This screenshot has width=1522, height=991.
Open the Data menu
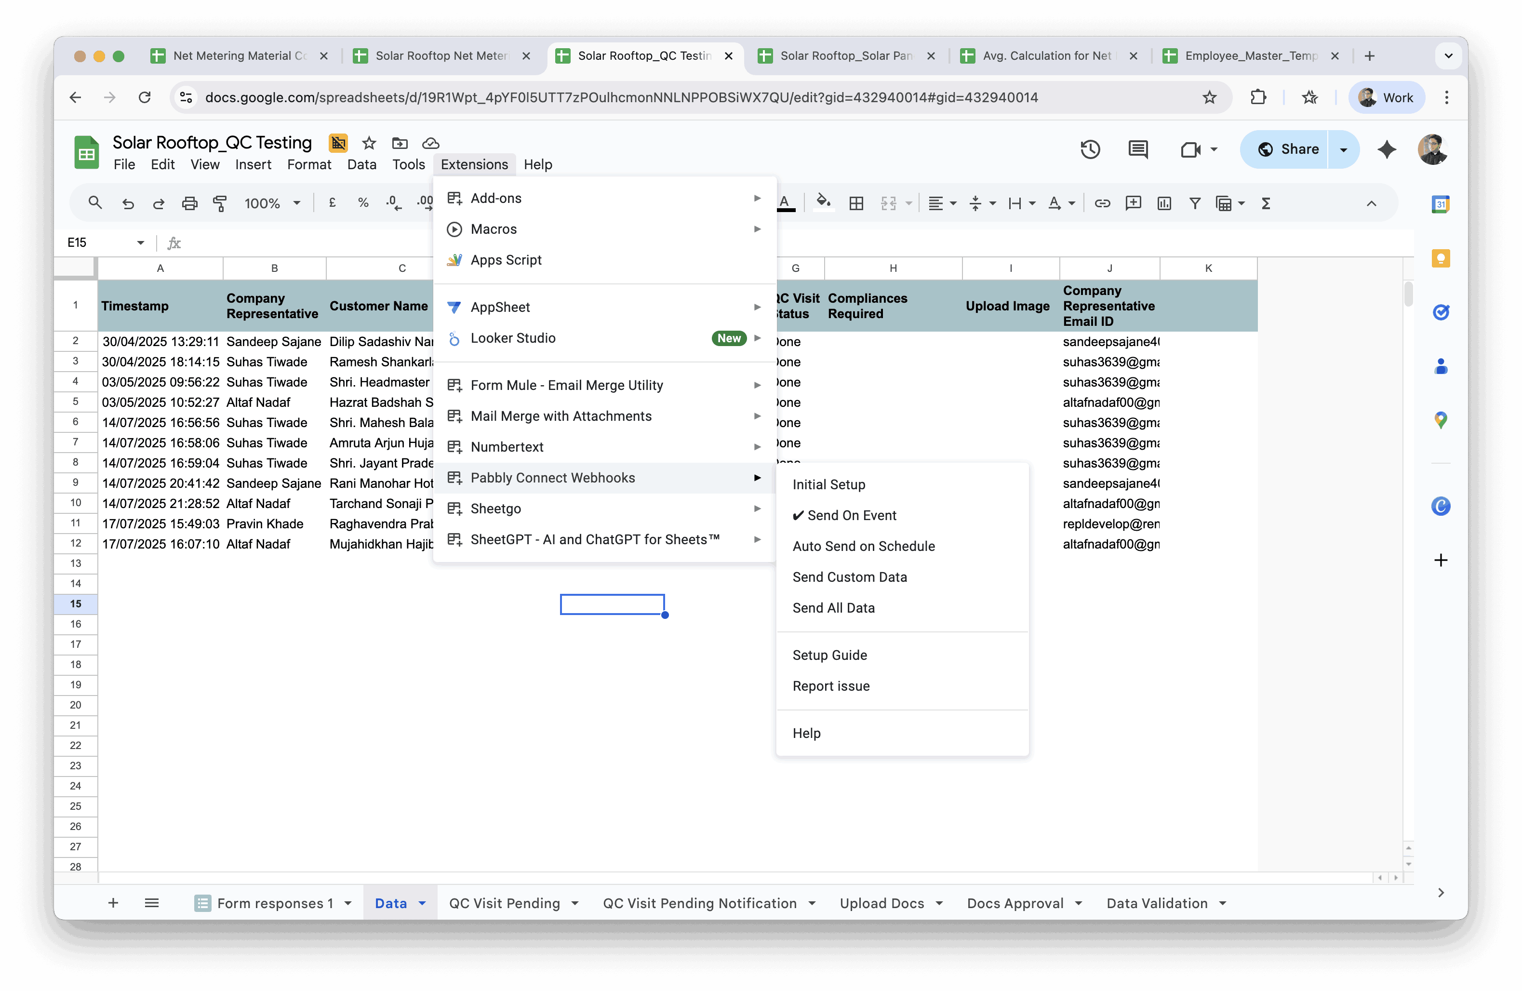click(x=361, y=164)
